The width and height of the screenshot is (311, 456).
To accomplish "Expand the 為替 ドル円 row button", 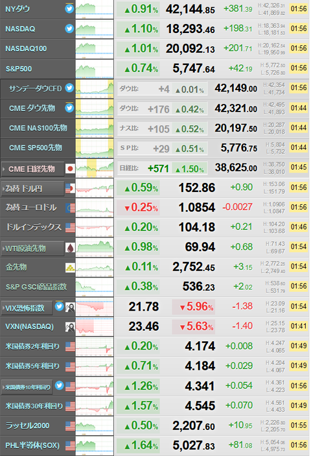I will [32, 189].
